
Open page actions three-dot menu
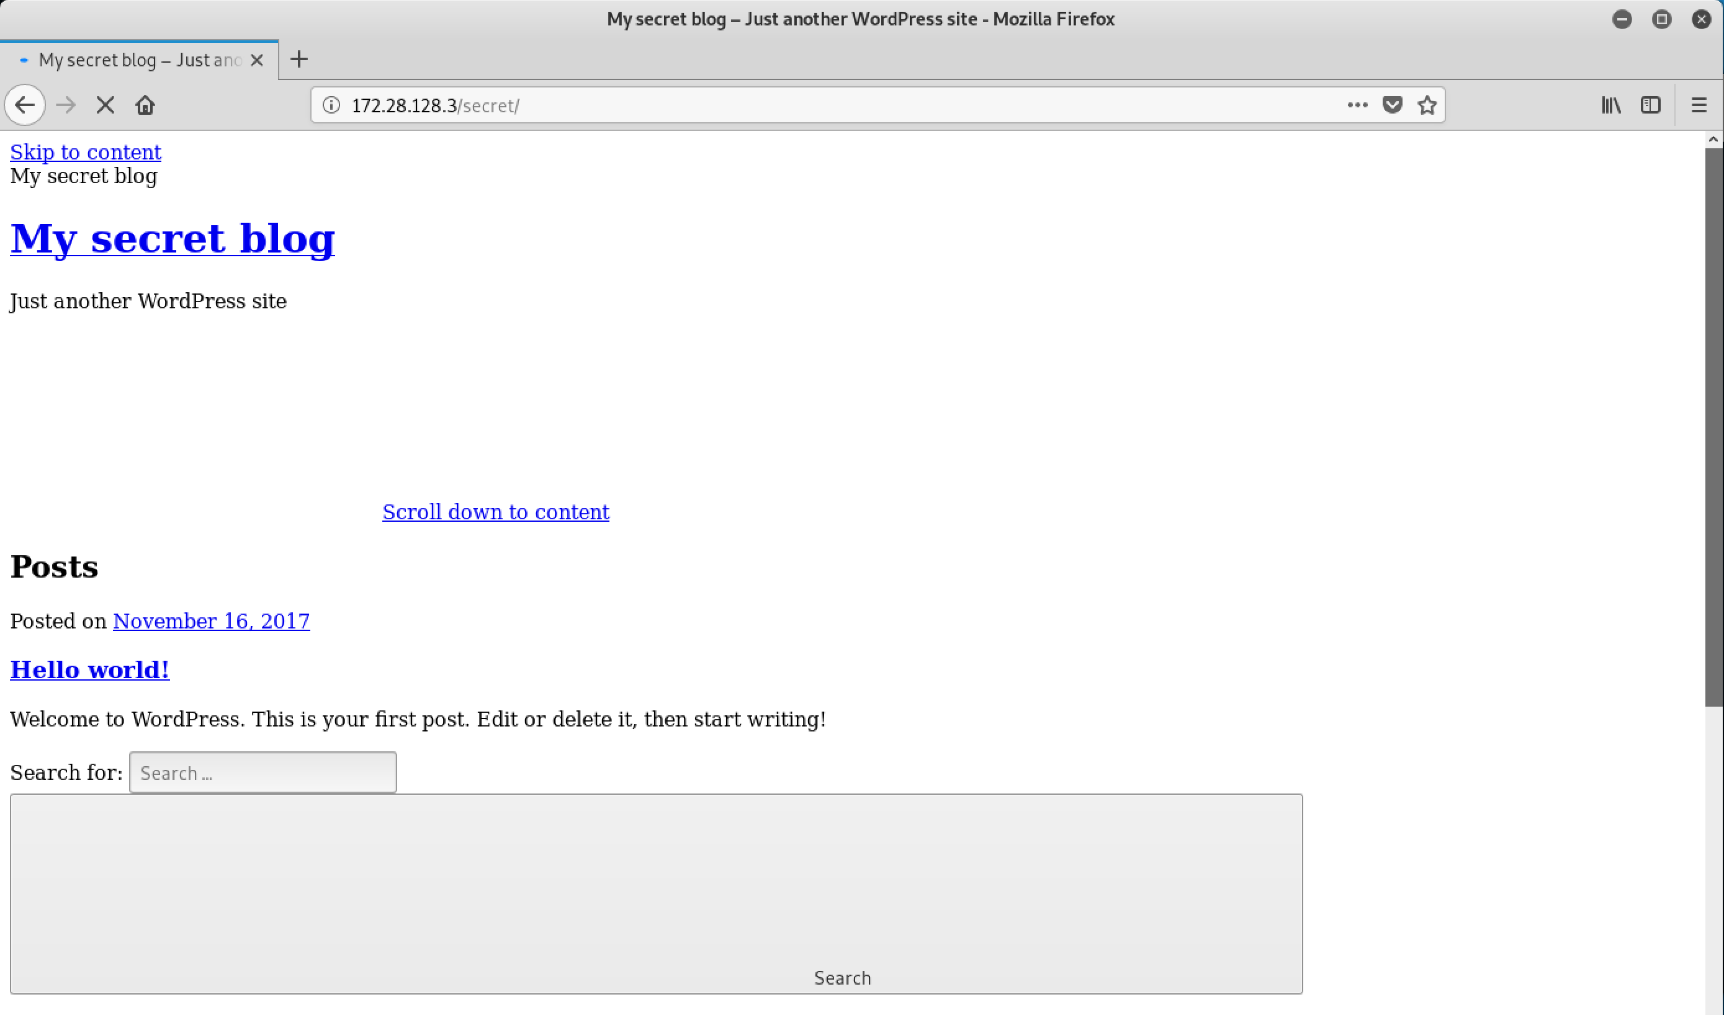(1357, 105)
